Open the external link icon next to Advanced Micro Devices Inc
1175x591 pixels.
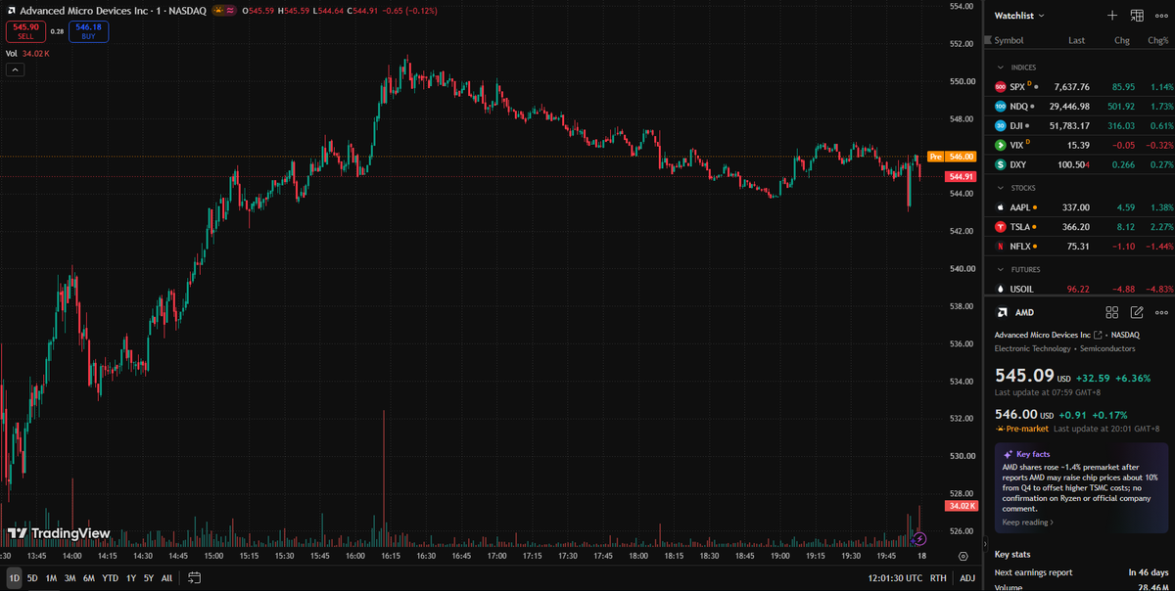(1099, 335)
